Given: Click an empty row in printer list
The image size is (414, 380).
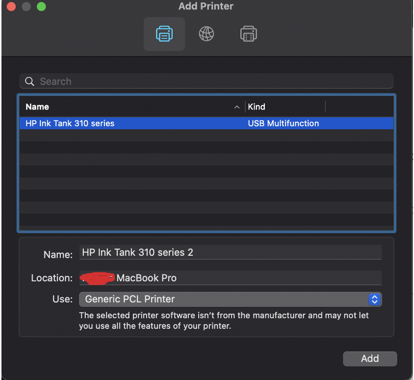Looking at the screenshot, I should [206, 172].
